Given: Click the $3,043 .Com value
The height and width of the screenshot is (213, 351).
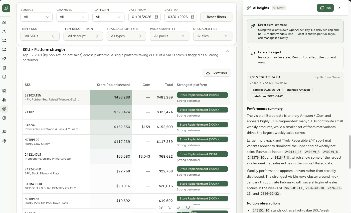Looking at the screenshot, I should tap(144, 156).
